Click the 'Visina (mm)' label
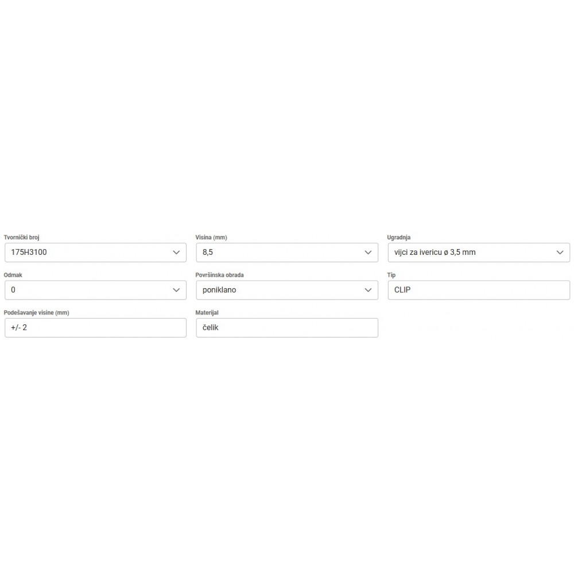This screenshot has height=574, width=574. click(212, 238)
